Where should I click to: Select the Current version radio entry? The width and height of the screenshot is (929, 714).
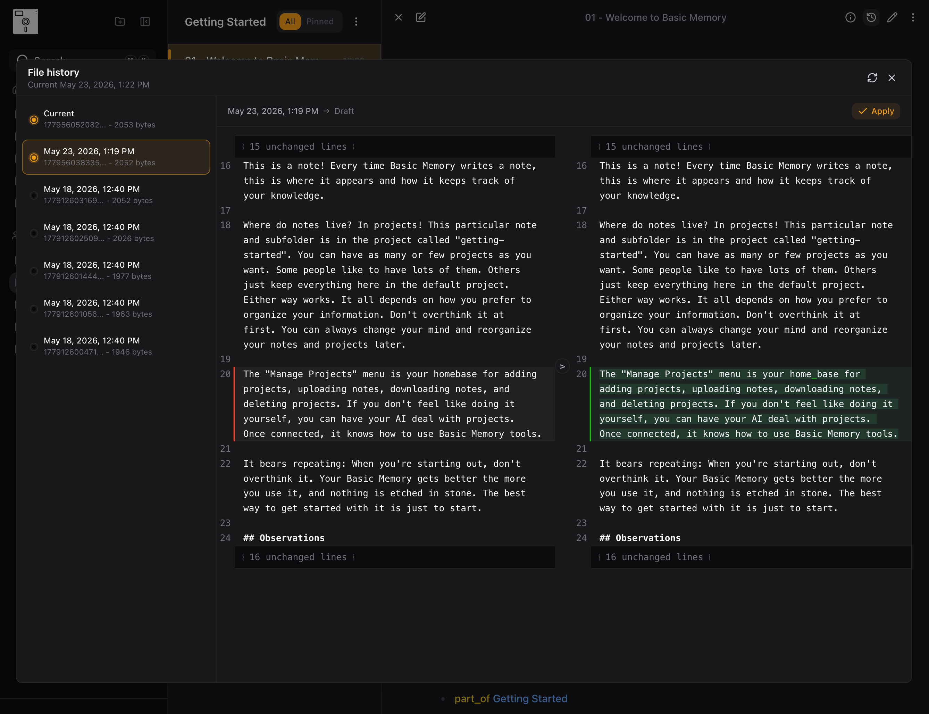tap(116, 119)
